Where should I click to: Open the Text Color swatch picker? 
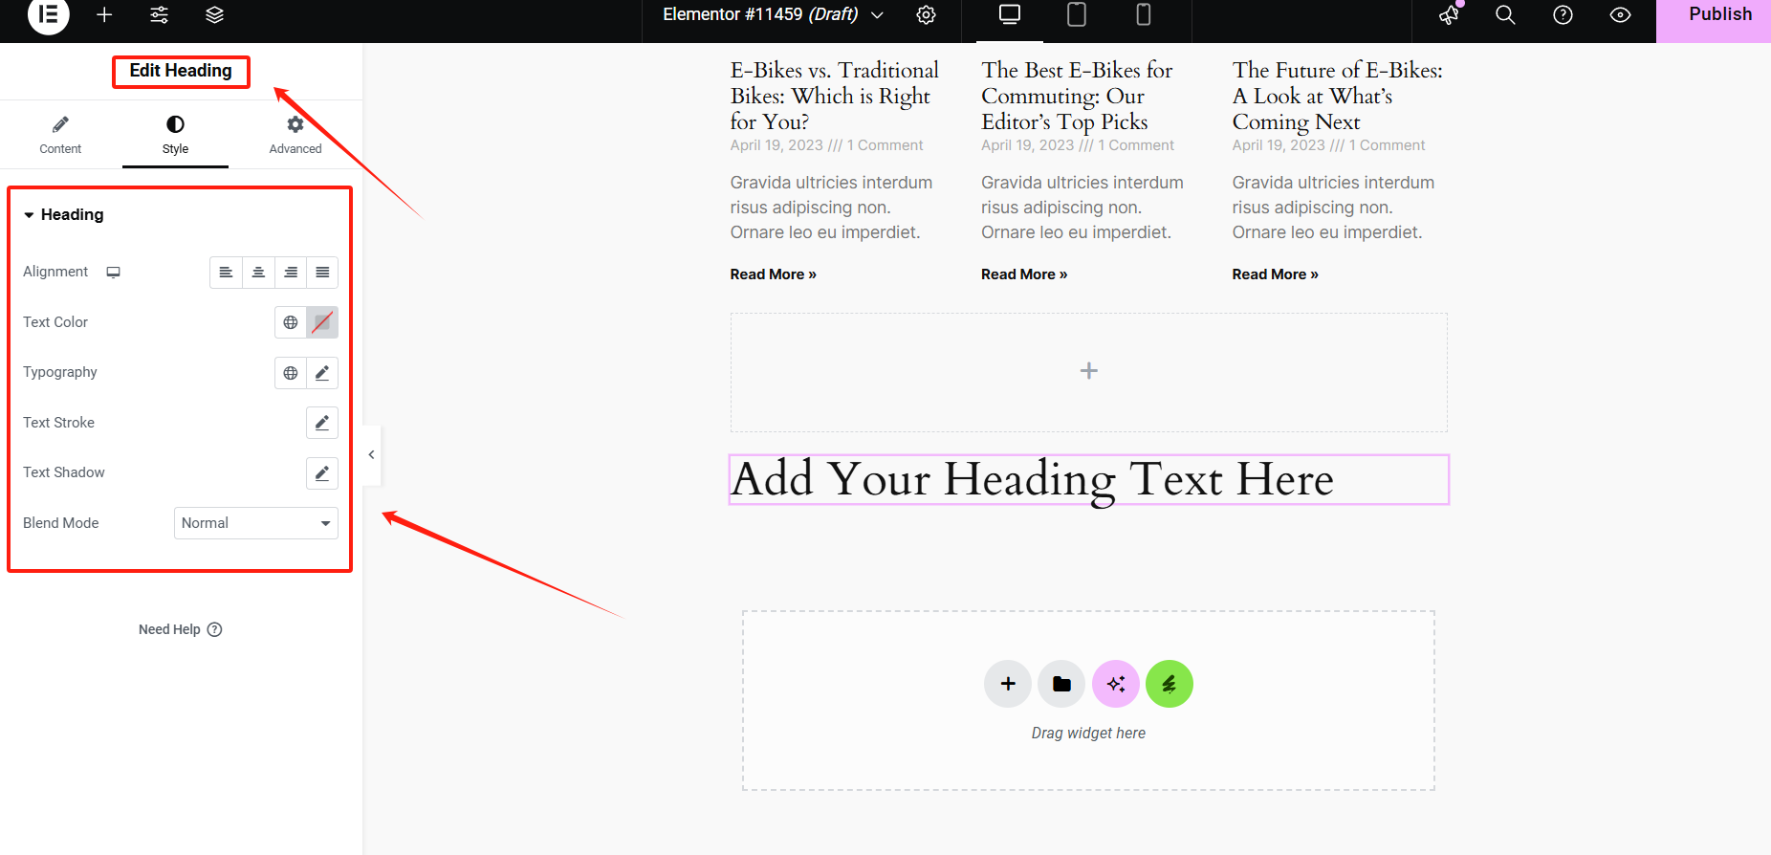[322, 322]
